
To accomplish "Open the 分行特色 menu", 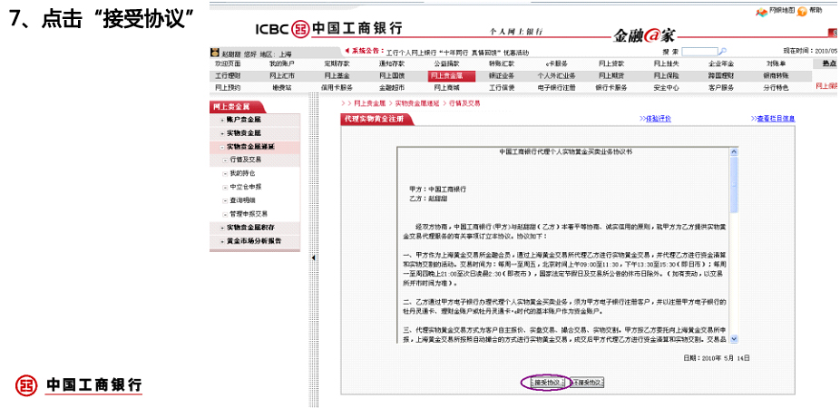I will coord(776,87).
